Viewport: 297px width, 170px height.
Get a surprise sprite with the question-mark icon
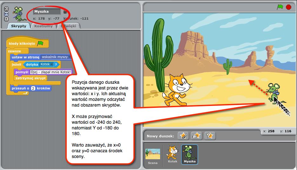[210, 136]
